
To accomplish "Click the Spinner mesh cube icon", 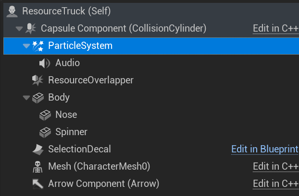I will tap(45, 132).
